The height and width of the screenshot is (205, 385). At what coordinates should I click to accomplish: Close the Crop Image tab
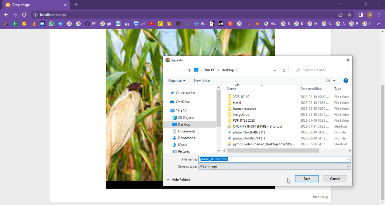(65, 5)
